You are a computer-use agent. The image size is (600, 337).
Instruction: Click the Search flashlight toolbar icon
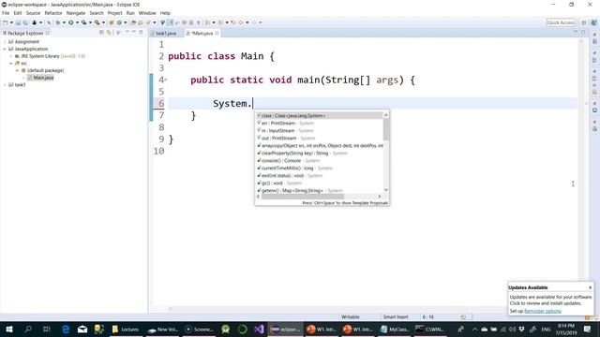tap(148, 22)
